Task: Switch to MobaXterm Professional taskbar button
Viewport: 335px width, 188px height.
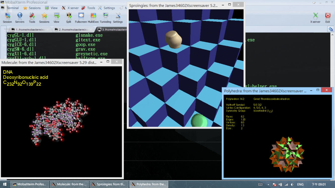Action: point(29,184)
